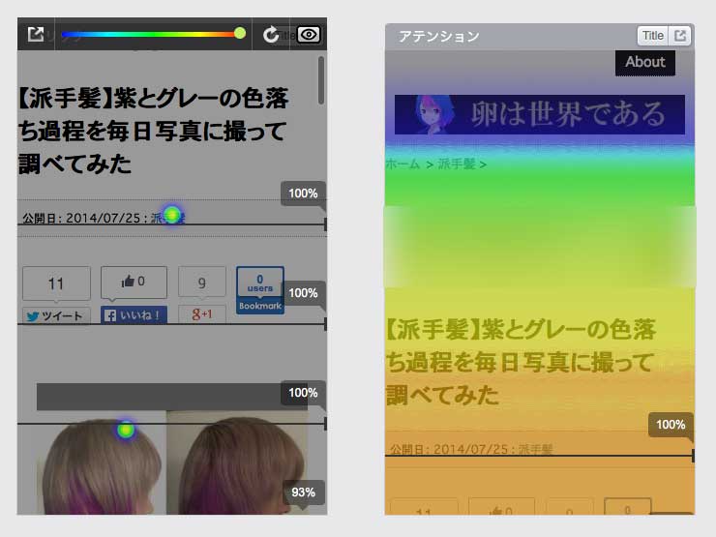The width and height of the screenshot is (716, 537).
Task: Click the click hotspot on the publish date line
Action: [172, 214]
